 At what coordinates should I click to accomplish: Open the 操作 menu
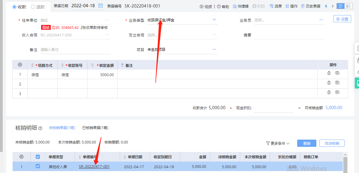(291, 6)
